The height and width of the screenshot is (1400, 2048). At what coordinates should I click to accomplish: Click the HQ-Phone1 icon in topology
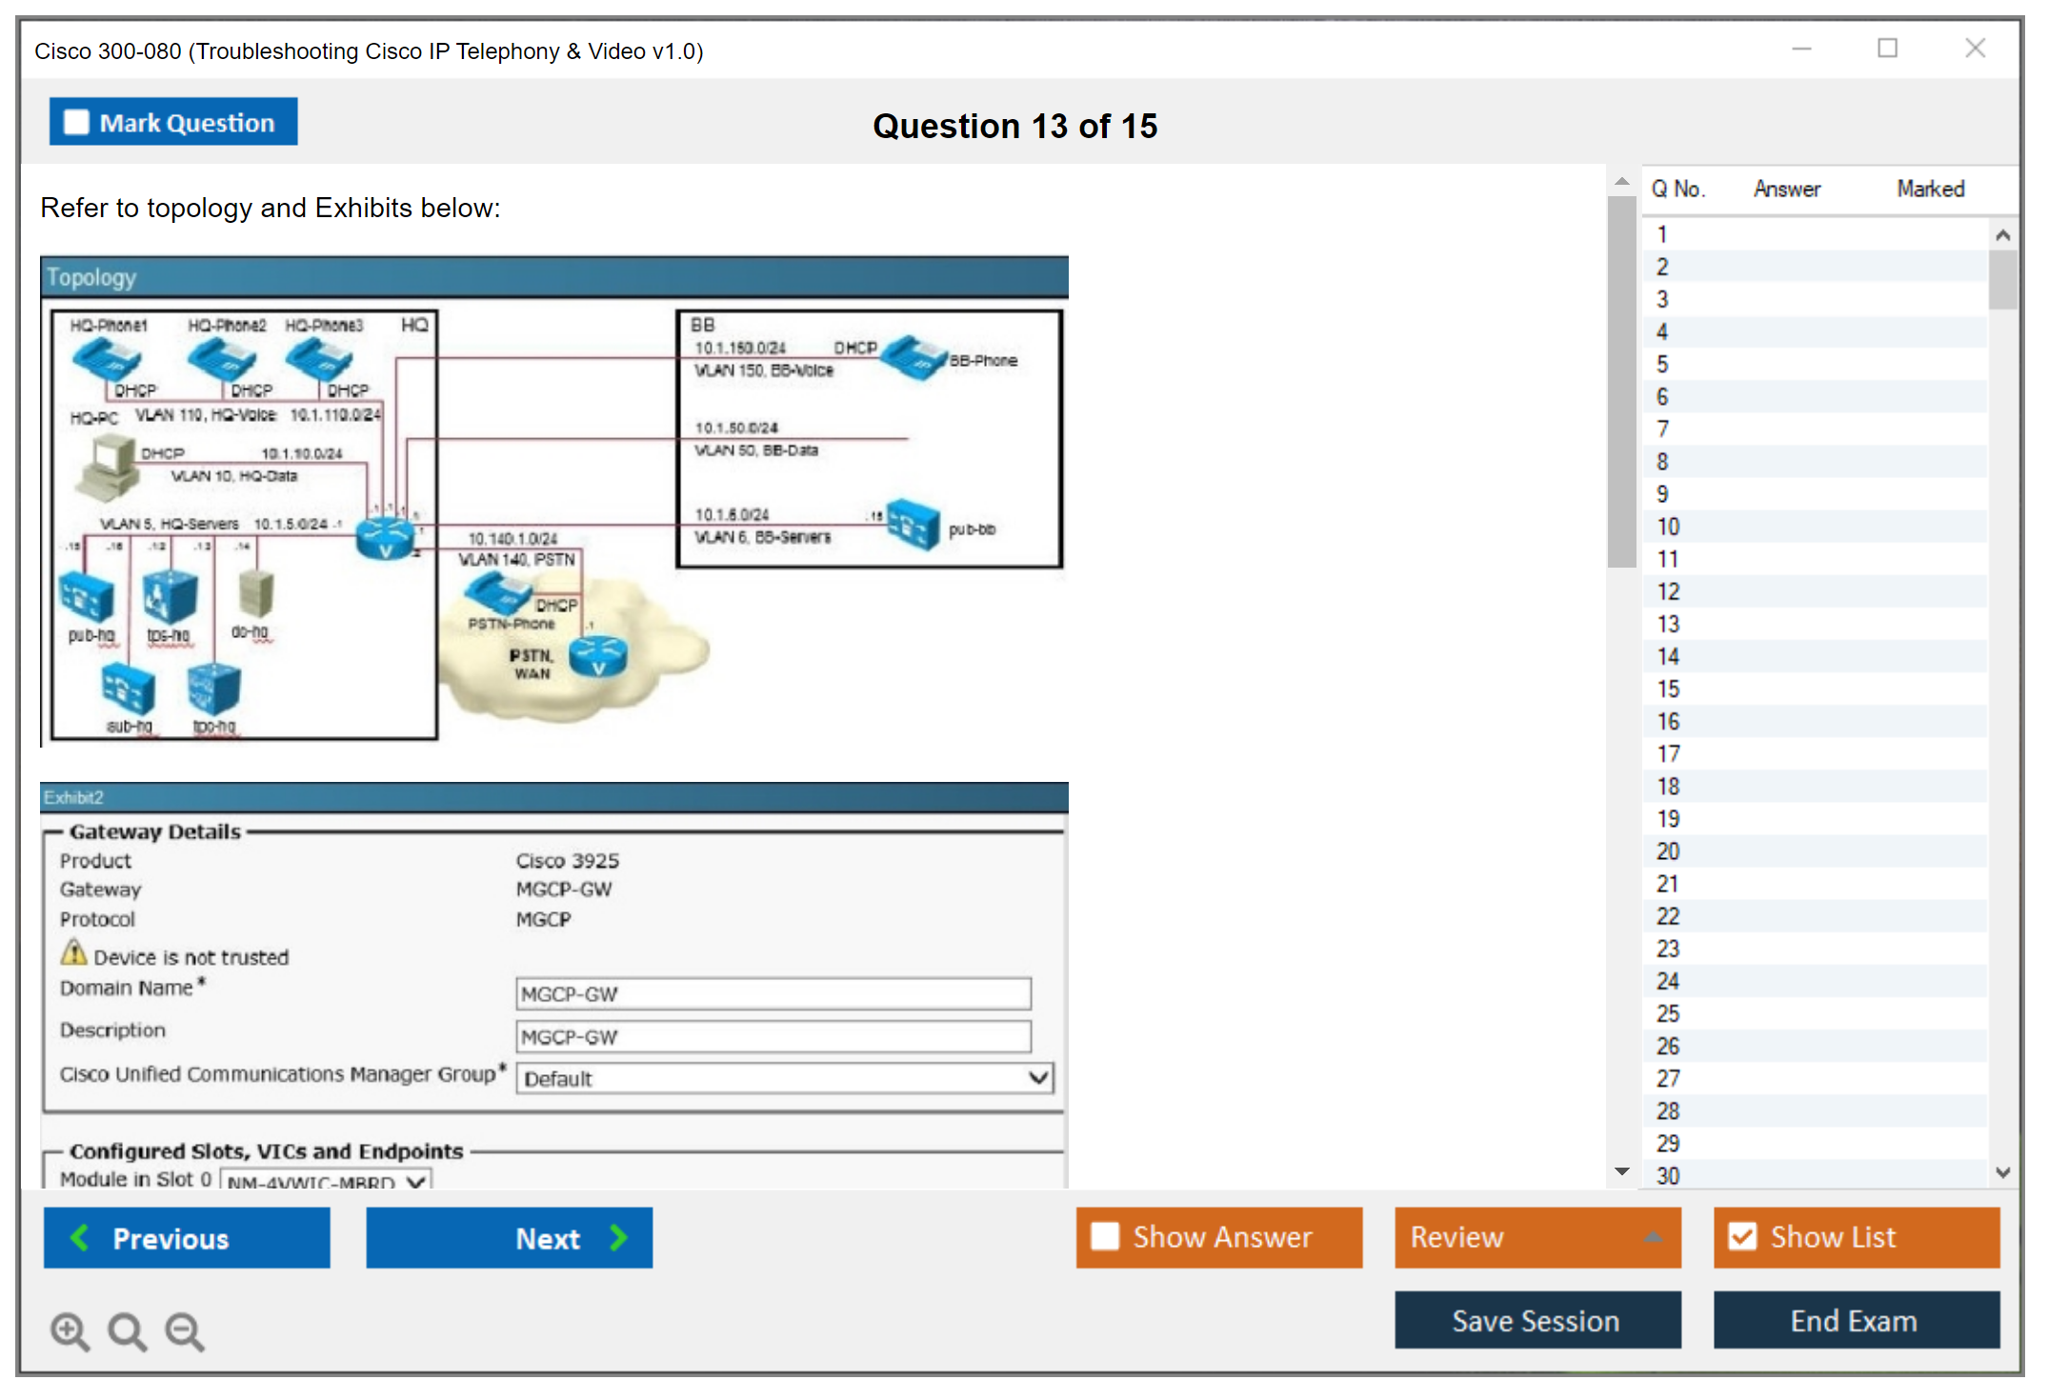tap(107, 361)
